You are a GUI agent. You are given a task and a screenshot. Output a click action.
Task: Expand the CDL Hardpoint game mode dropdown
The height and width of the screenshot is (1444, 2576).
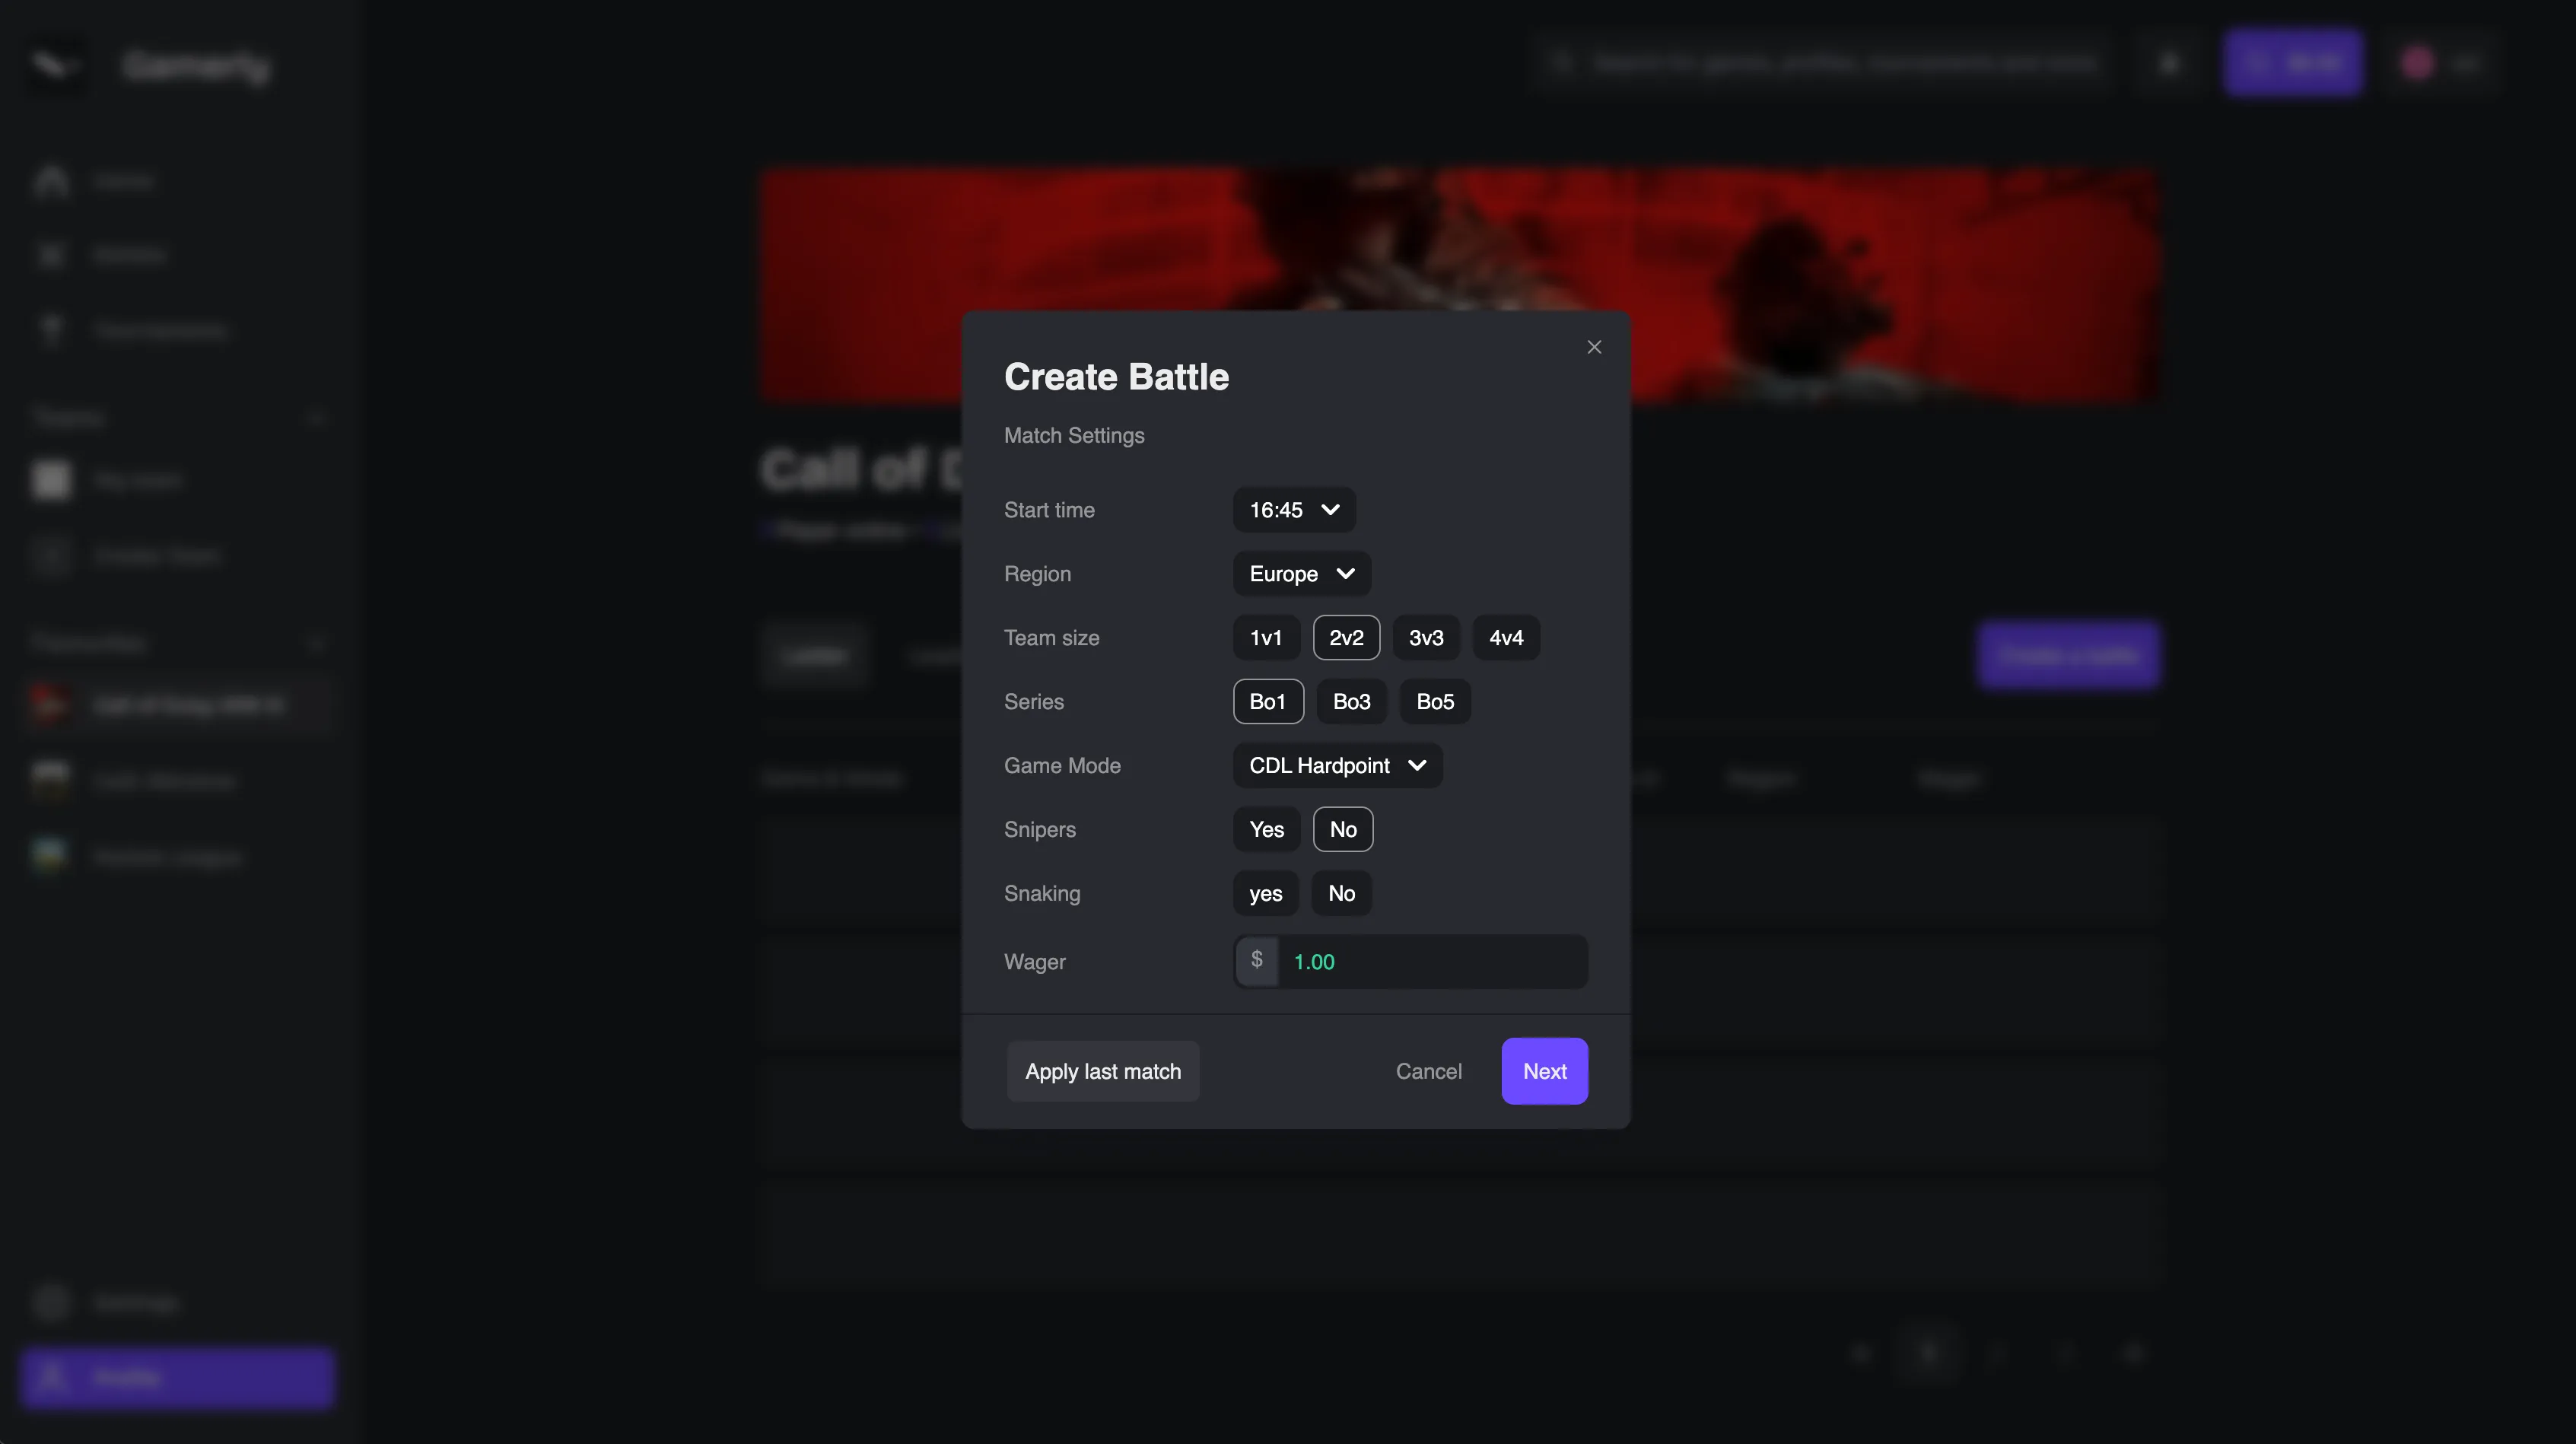tap(1337, 766)
